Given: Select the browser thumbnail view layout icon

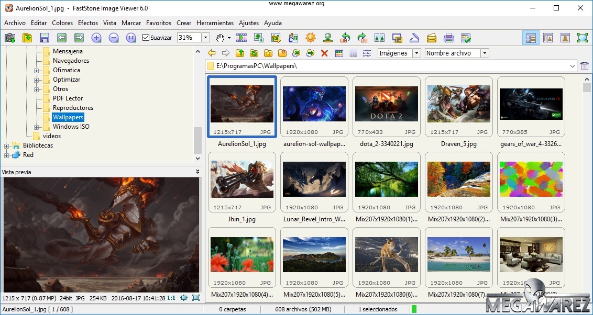Looking at the screenshot, I should [x=531, y=38].
